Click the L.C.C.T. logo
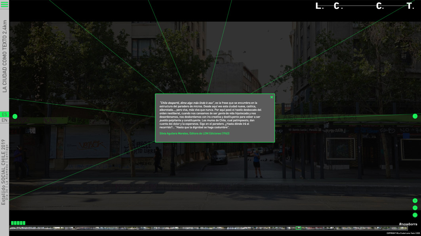The height and width of the screenshot is (236, 421). click(x=364, y=6)
